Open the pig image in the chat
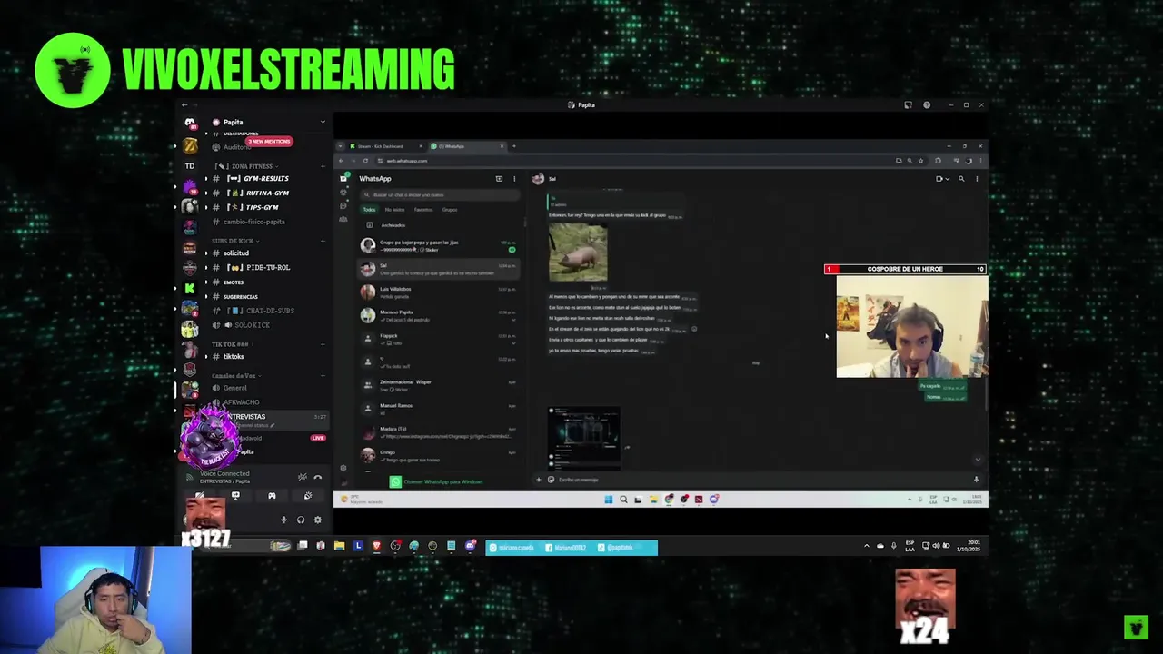1163x654 pixels. coord(578,253)
